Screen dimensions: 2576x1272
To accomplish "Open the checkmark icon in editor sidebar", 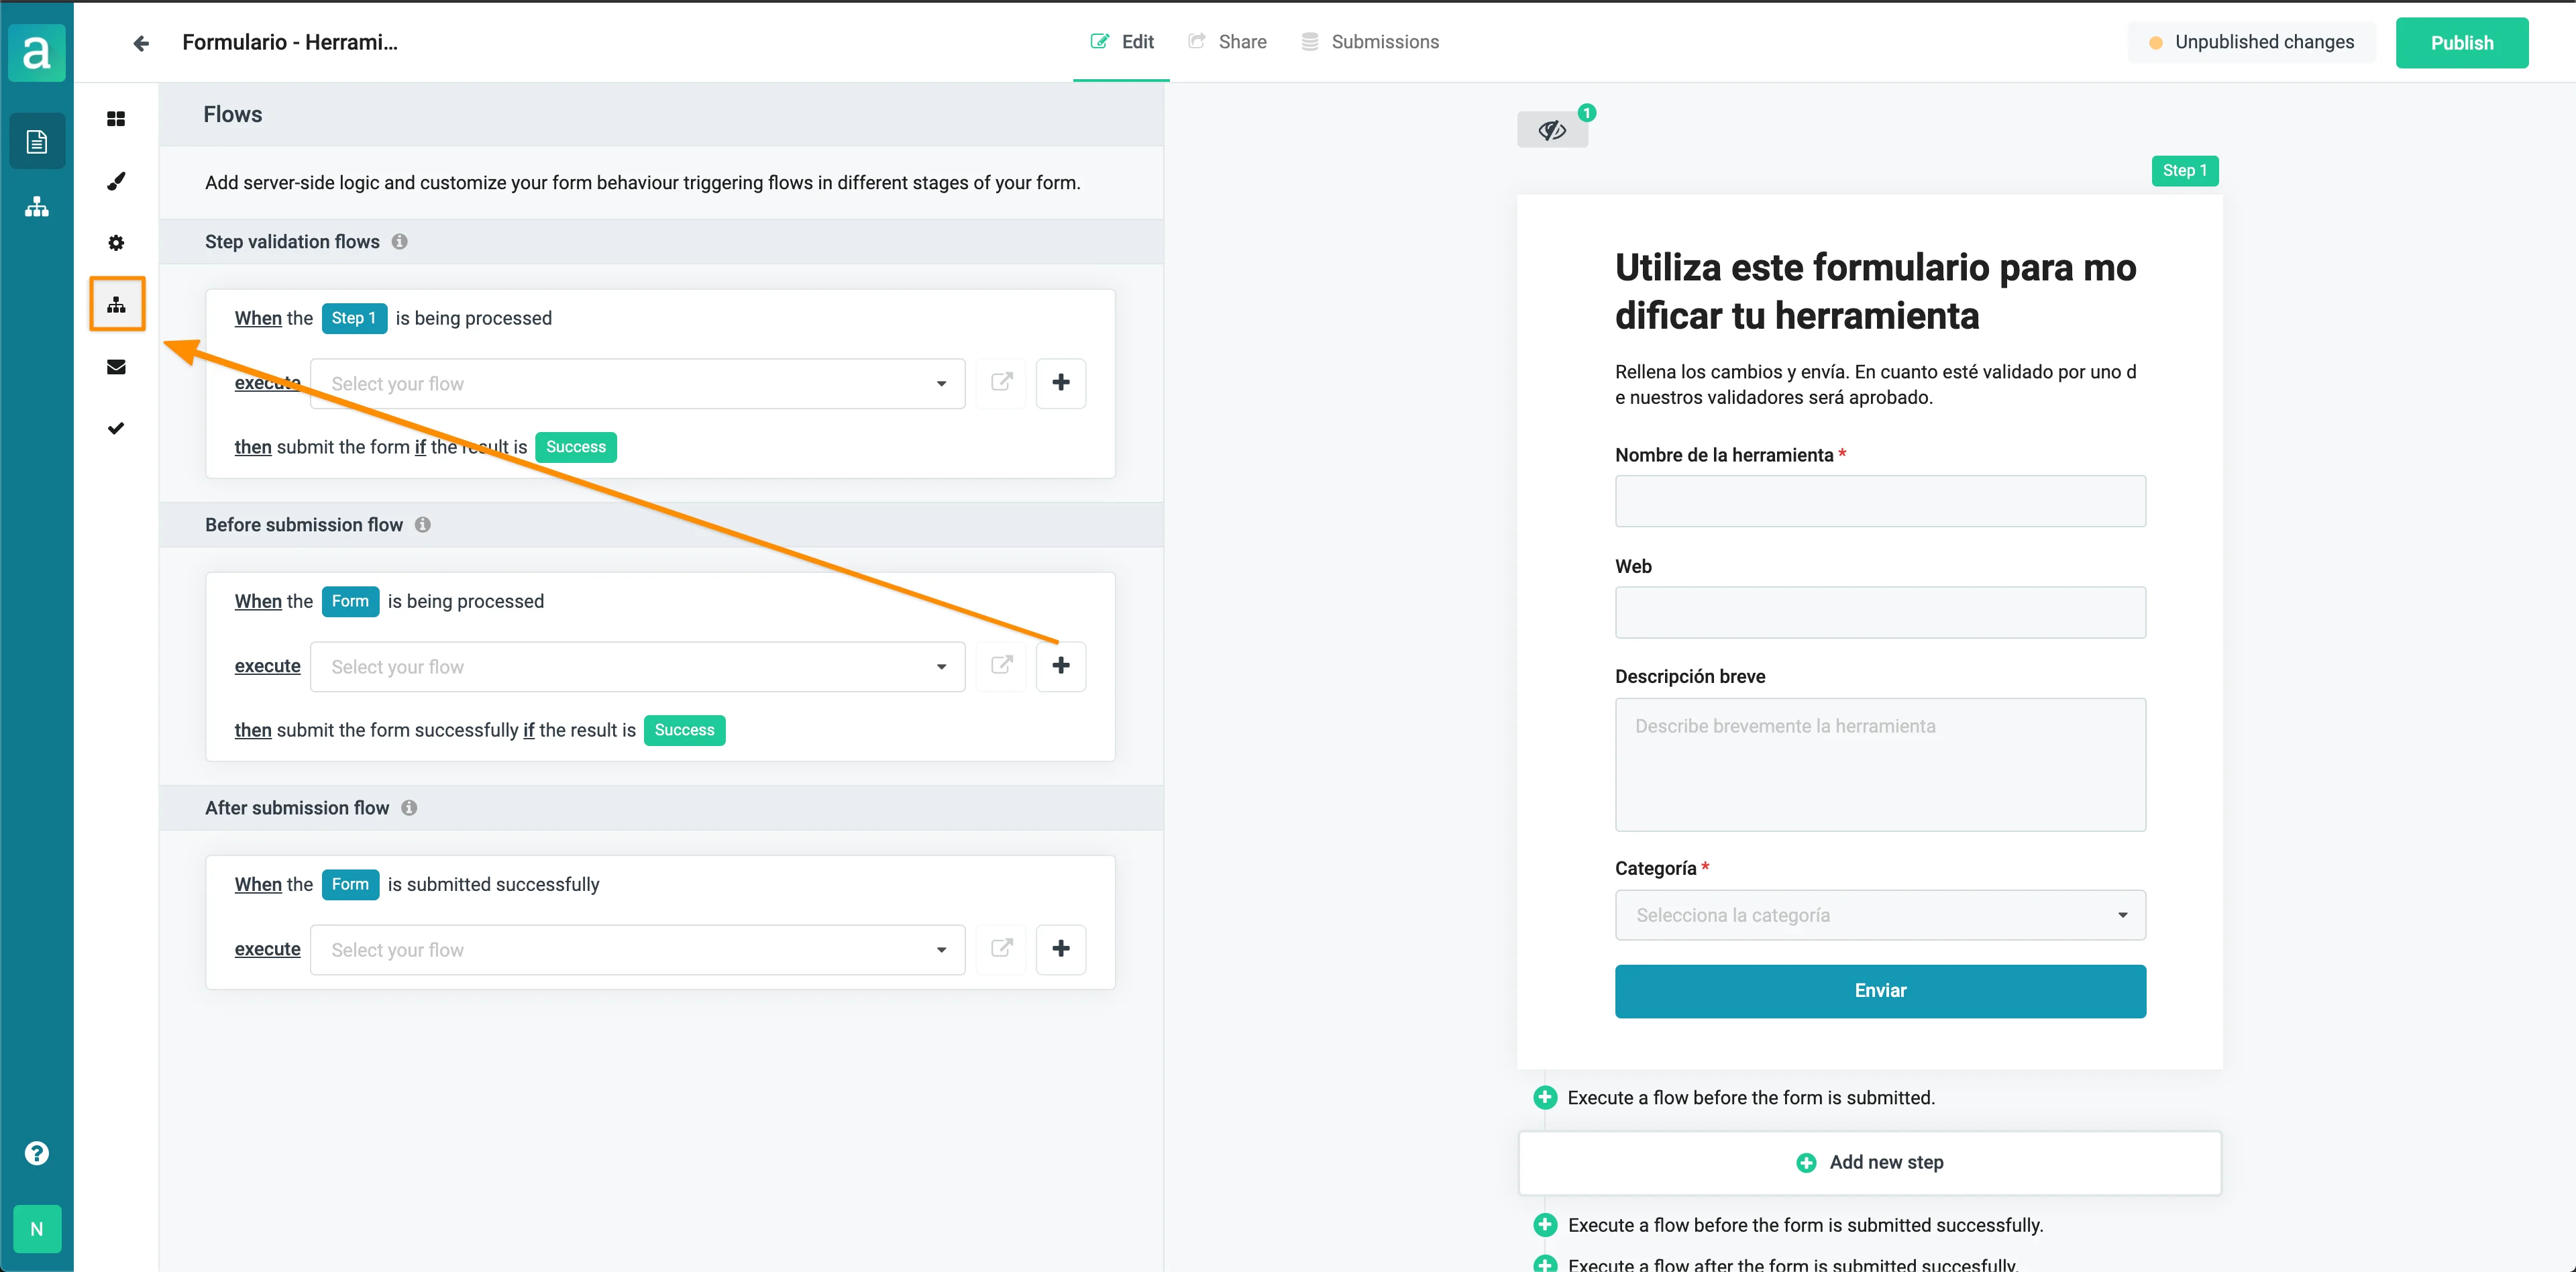I will pyautogui.click(x=116, y=429).
